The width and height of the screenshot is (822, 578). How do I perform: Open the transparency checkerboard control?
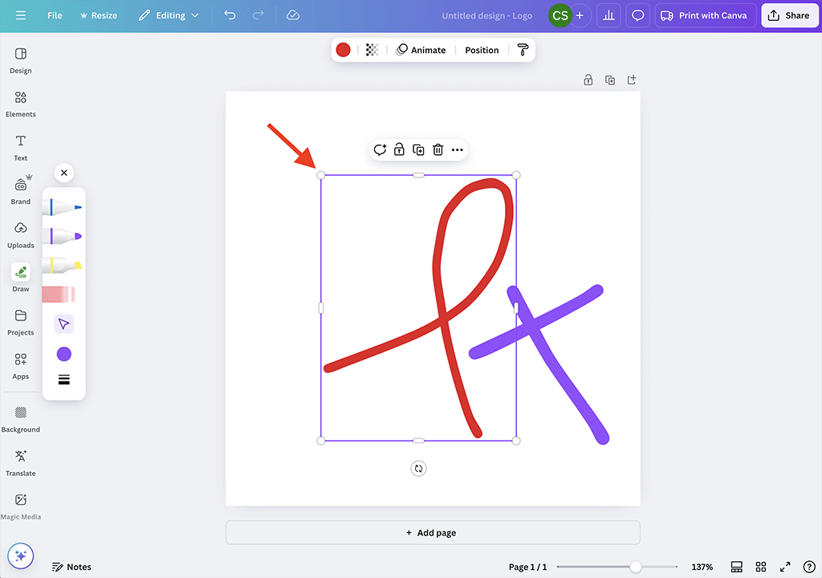click(372, 50)
